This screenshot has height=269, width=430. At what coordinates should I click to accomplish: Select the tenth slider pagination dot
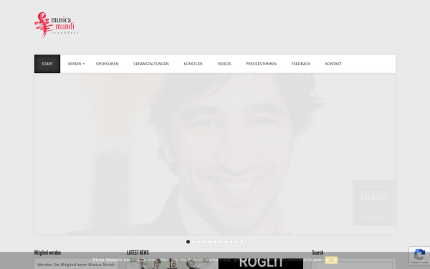coord(236,242)
